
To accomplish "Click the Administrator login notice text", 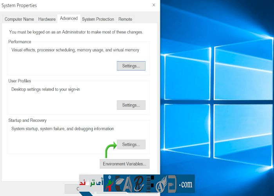I will tap(76, 32).
